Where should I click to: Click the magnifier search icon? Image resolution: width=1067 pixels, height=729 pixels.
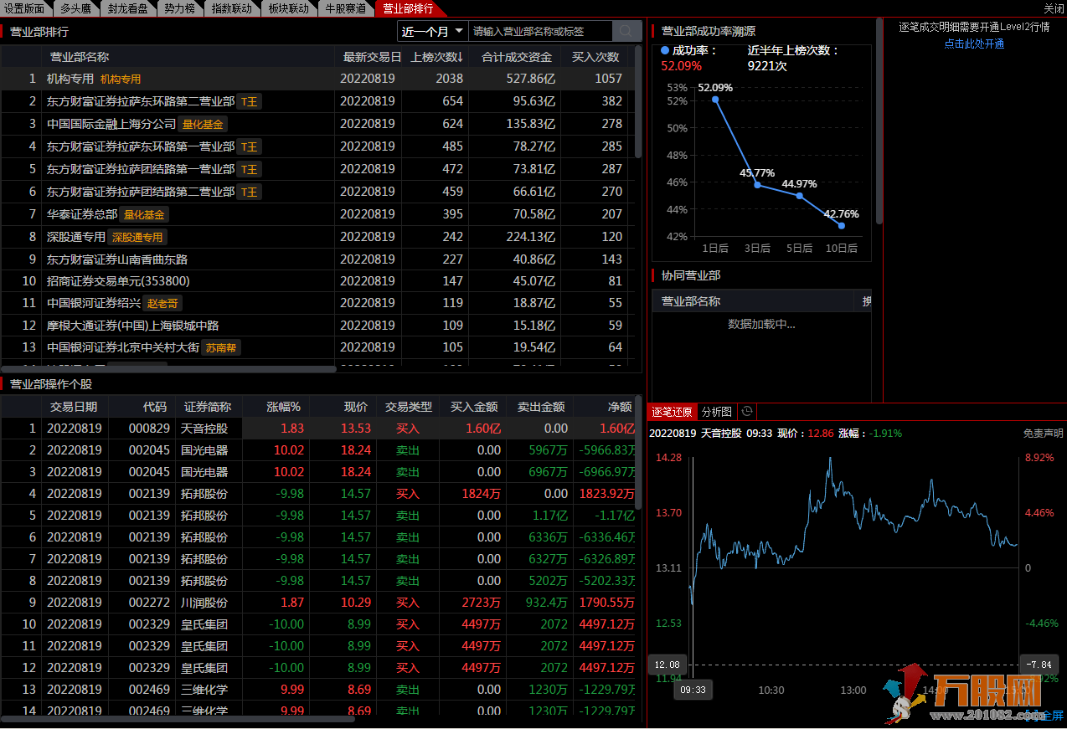[x=626, y=32]
